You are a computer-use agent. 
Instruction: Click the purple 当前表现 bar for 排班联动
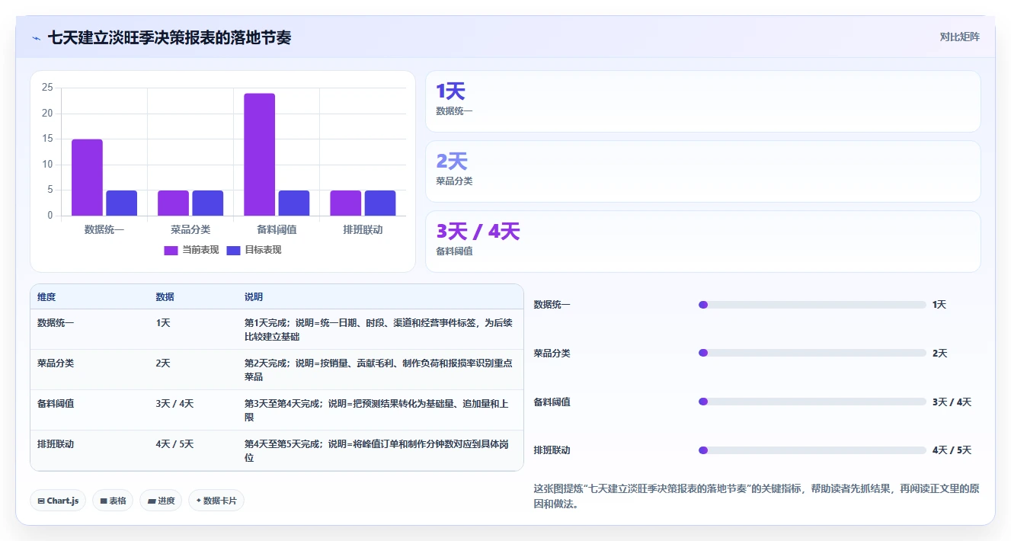click(x=346, y=203)
